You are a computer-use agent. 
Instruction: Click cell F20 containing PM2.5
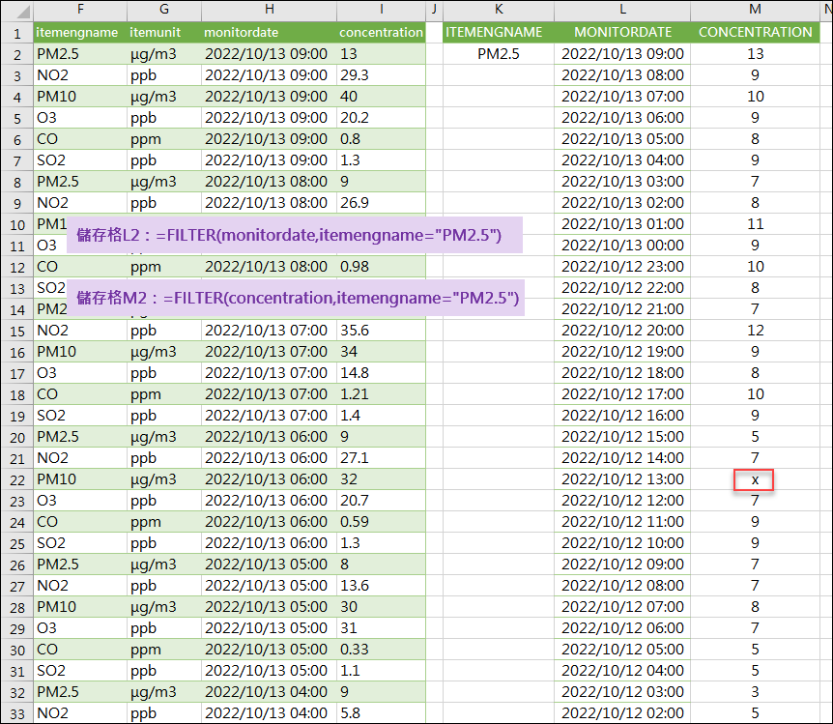[x=80, y=436]
